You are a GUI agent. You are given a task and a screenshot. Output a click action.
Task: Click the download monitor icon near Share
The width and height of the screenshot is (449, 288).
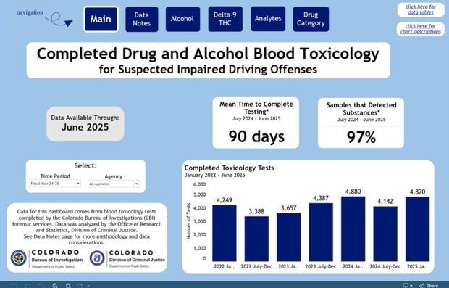pos(406,285)
